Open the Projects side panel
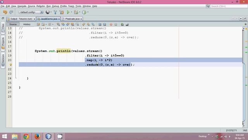Viewport: 248px width, 140px height. point(3,43)
